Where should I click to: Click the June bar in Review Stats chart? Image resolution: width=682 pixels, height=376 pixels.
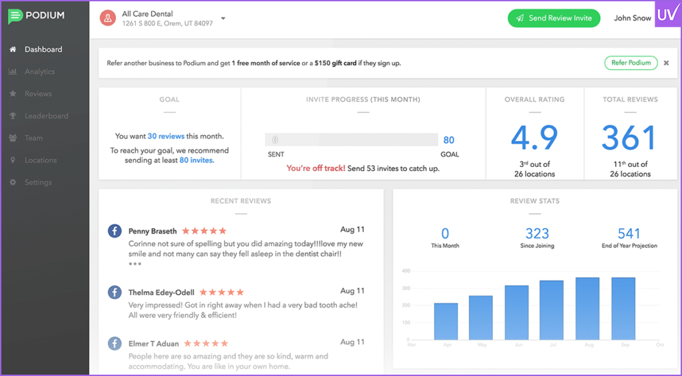[x=517, y=313]
